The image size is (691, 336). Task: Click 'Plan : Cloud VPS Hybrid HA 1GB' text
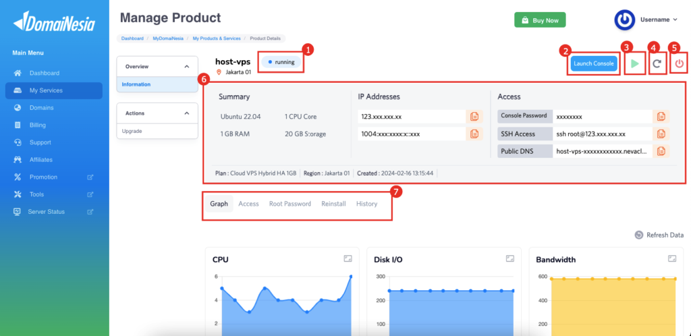click(256, 173)
